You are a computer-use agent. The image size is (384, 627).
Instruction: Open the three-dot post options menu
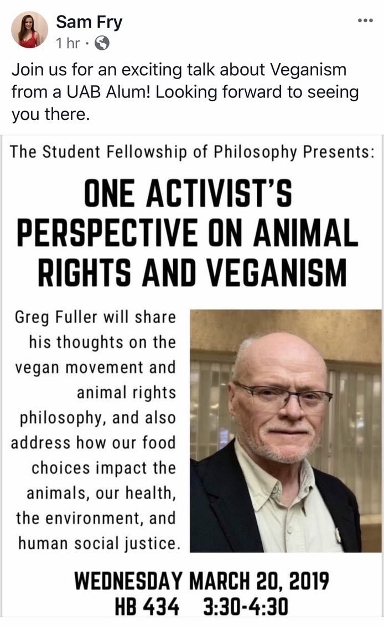pyautogui.click(x=365, y=20)
